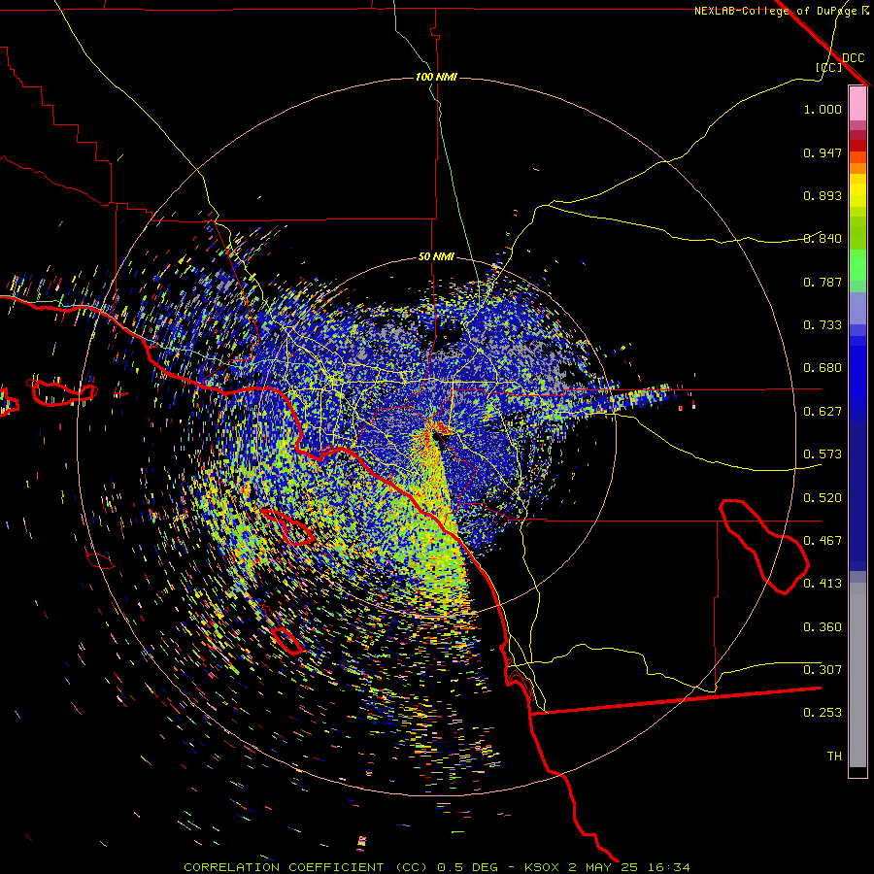
Task: Click the 0.307 scale value
Action: pyautogui.click(x=823, y=670)
